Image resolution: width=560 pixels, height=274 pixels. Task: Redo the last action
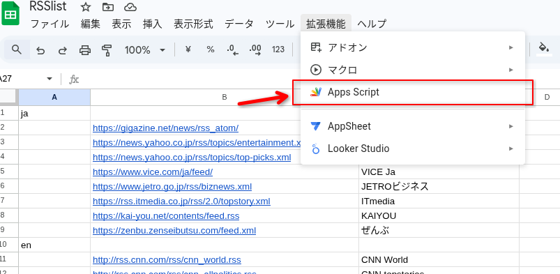tap(63, 50)
